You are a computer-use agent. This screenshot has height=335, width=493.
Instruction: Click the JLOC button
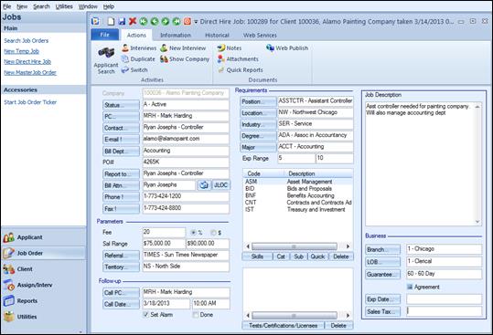[221, 185]
